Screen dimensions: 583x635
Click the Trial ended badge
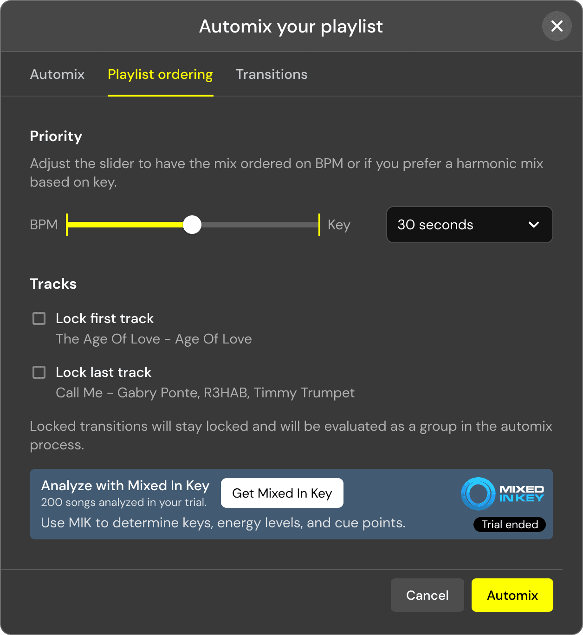click(x=509, y=525)
